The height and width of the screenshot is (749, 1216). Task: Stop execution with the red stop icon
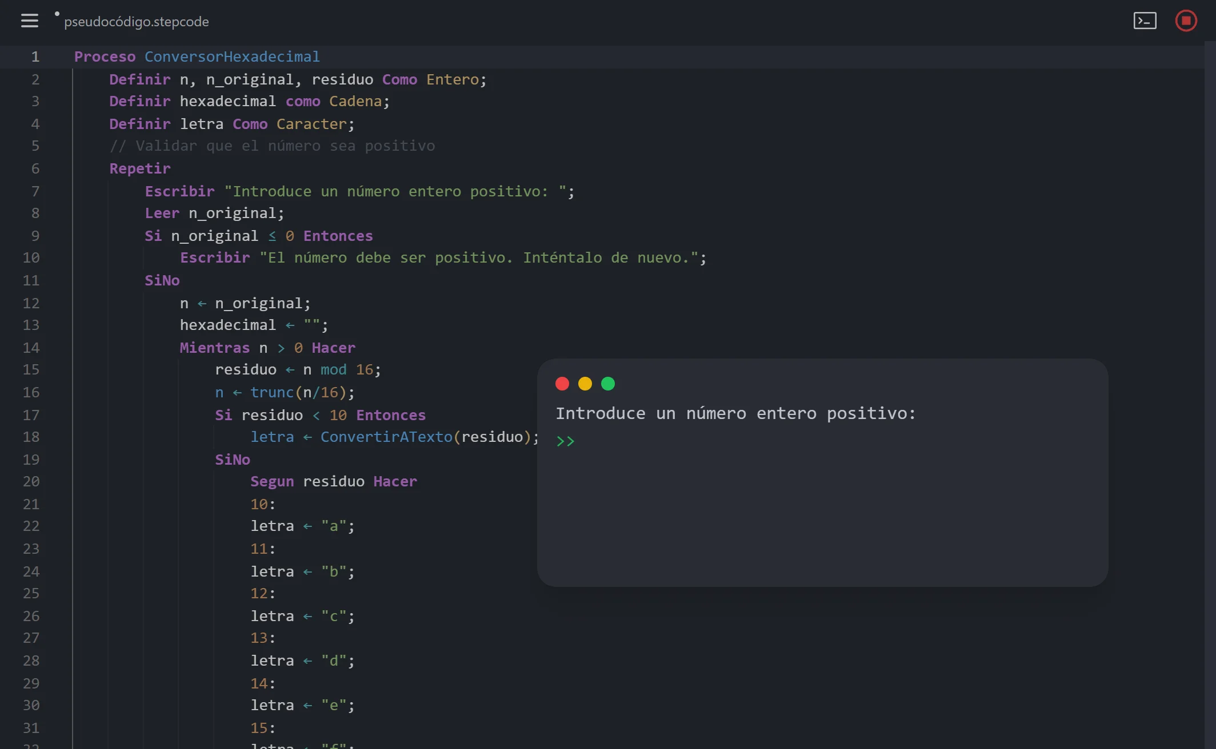1186,21
